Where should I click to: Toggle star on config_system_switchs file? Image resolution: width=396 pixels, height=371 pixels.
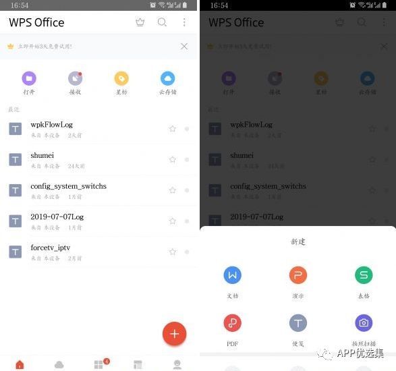173,190
